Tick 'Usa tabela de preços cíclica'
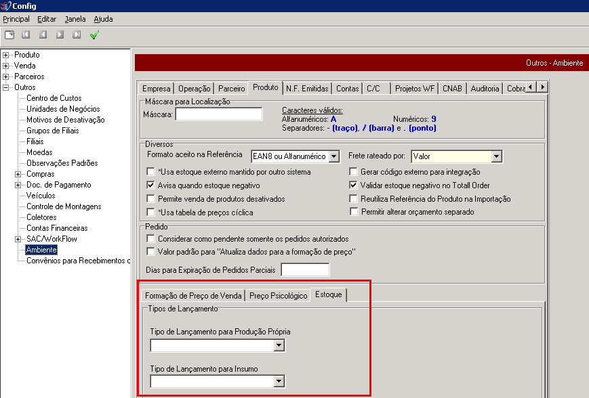The width and height of the screenshot is (589, 398). (x=150, y=212)
